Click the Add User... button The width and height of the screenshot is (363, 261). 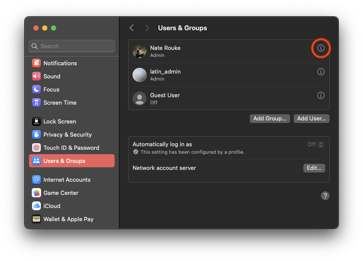point(311,119)
